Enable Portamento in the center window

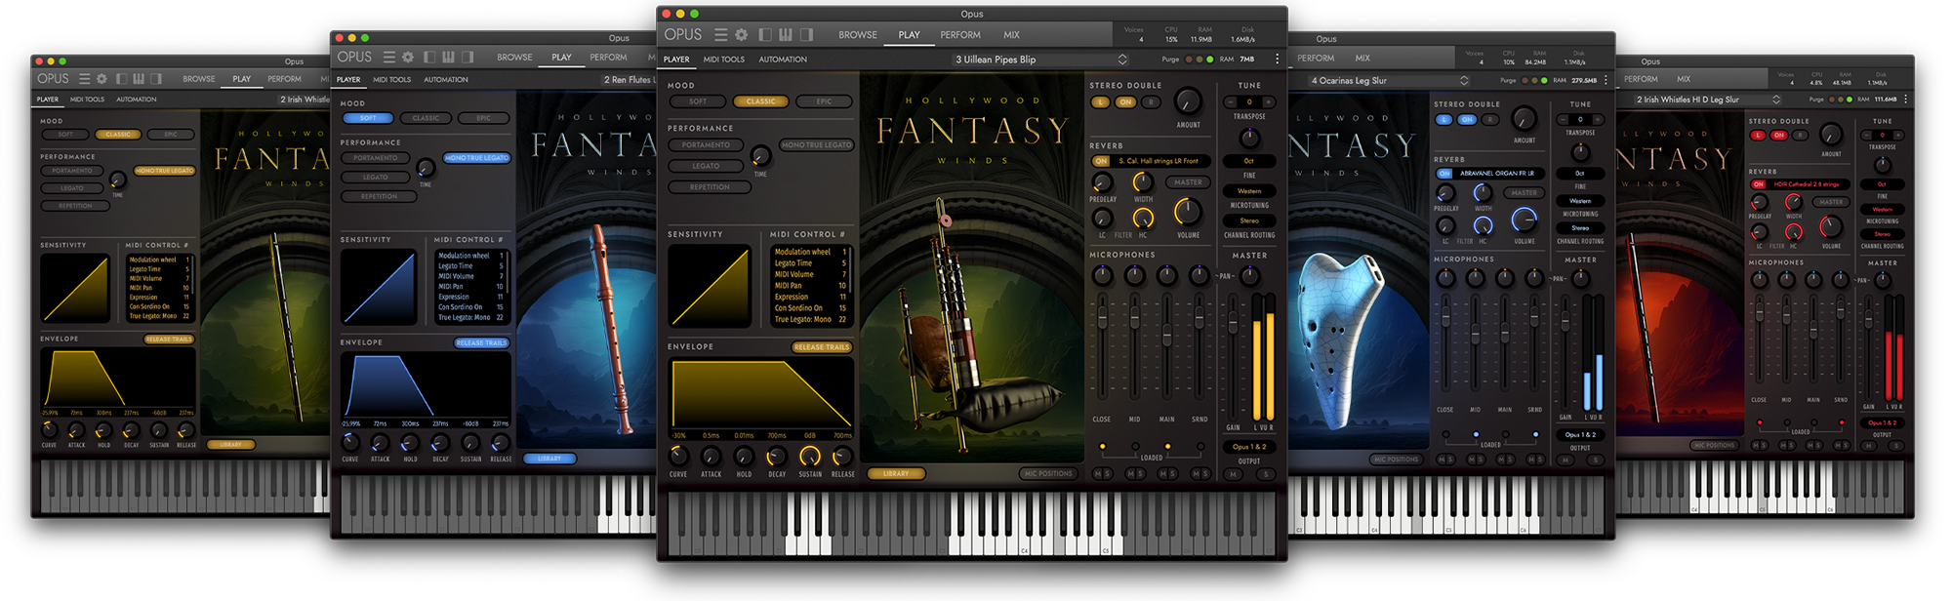click(706, 145)
